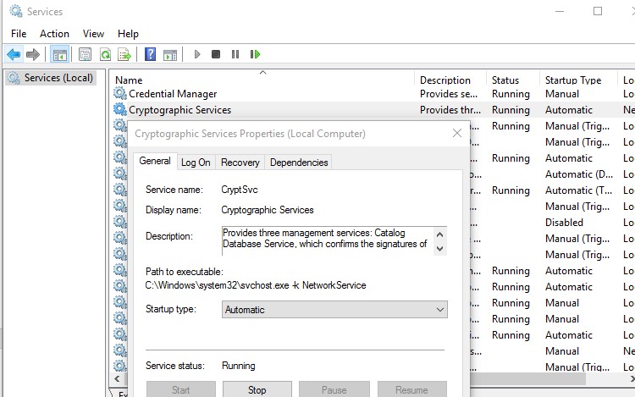Click the Back arrow in the toolbar
This screenshot has width=635, height=397.
click(14, 54)
